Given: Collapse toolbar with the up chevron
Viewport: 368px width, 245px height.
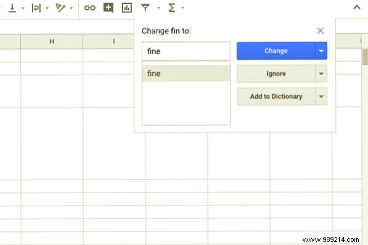Looking at the screenshot, I should 357,7.
